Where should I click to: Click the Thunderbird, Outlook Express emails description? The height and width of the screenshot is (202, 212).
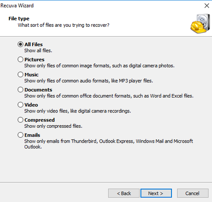109,144
